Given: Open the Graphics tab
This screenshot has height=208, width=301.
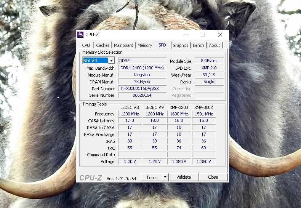Looking at the screenshot, I should tap(181, 45).
